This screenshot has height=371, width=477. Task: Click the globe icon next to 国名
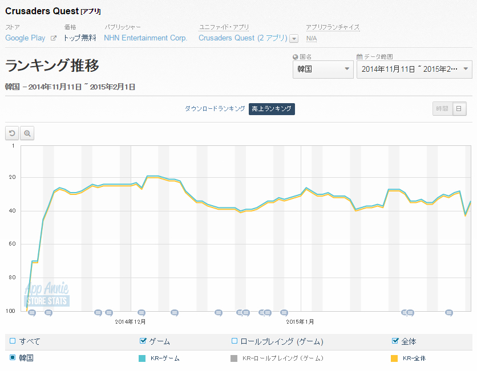point(295,57)
